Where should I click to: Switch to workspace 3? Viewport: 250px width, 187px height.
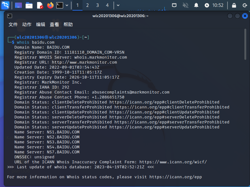pyautogui.click(x=97, y=5)
